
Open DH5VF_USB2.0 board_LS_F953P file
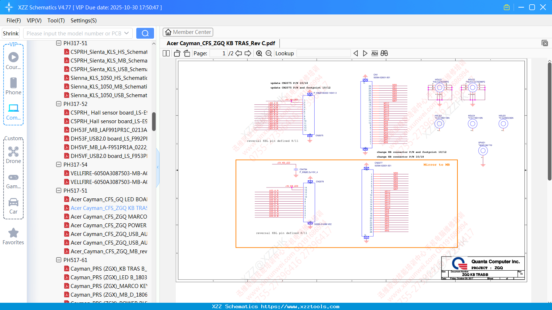109,156
